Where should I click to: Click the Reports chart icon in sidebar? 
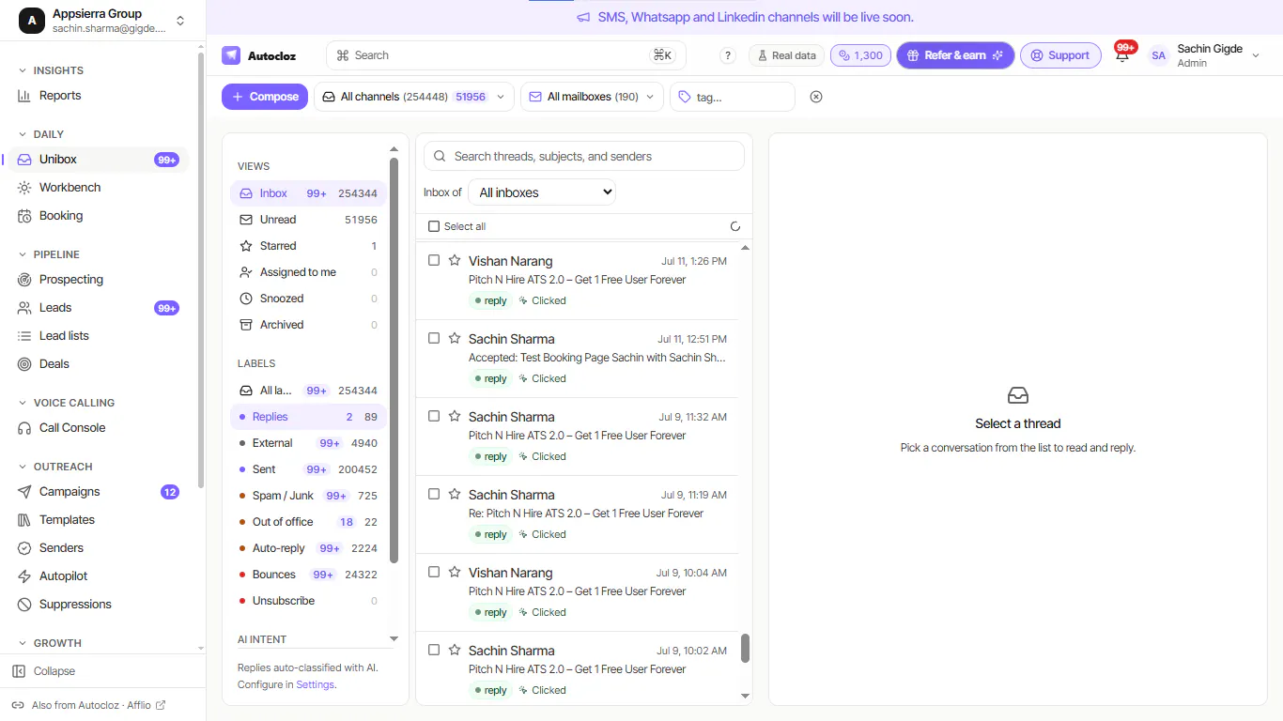(24, 96)
